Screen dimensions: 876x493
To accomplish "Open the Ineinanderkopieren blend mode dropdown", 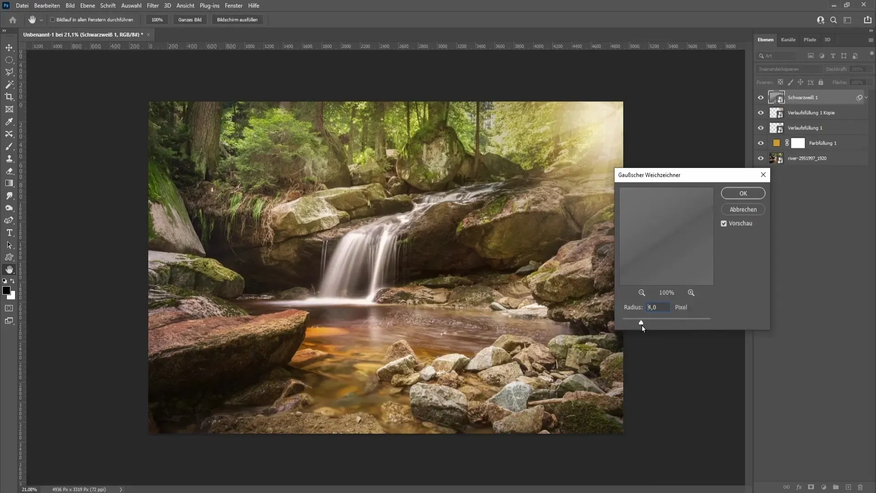I will point(788,69).
